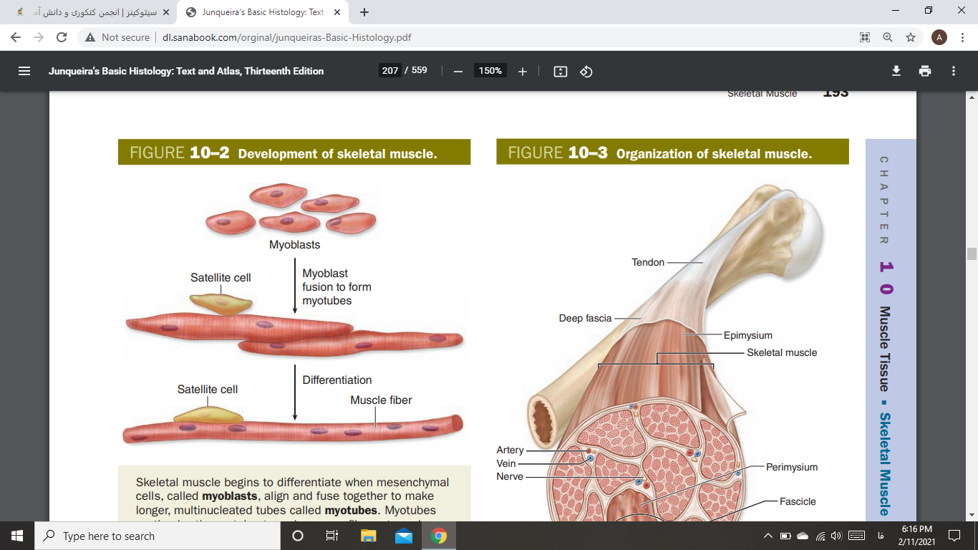Print the PDF document
978x550 pixels.
925,71
